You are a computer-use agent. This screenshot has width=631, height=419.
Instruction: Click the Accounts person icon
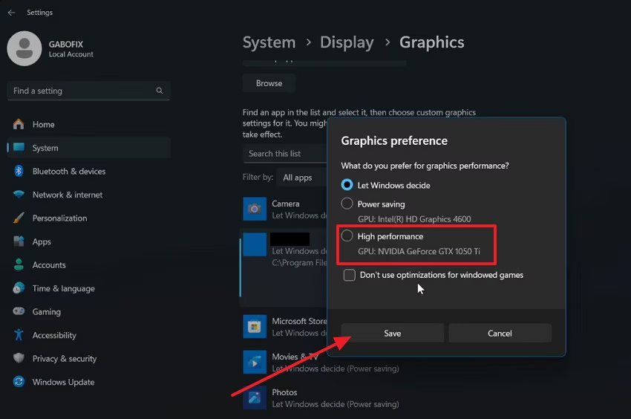click(19, 264)
